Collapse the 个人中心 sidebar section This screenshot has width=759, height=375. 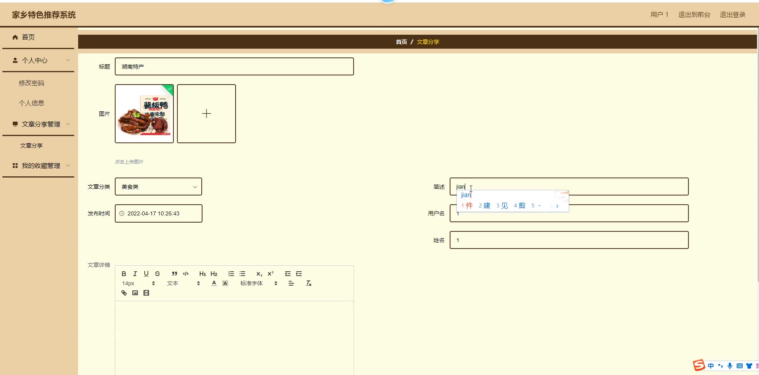coord(38,60)
